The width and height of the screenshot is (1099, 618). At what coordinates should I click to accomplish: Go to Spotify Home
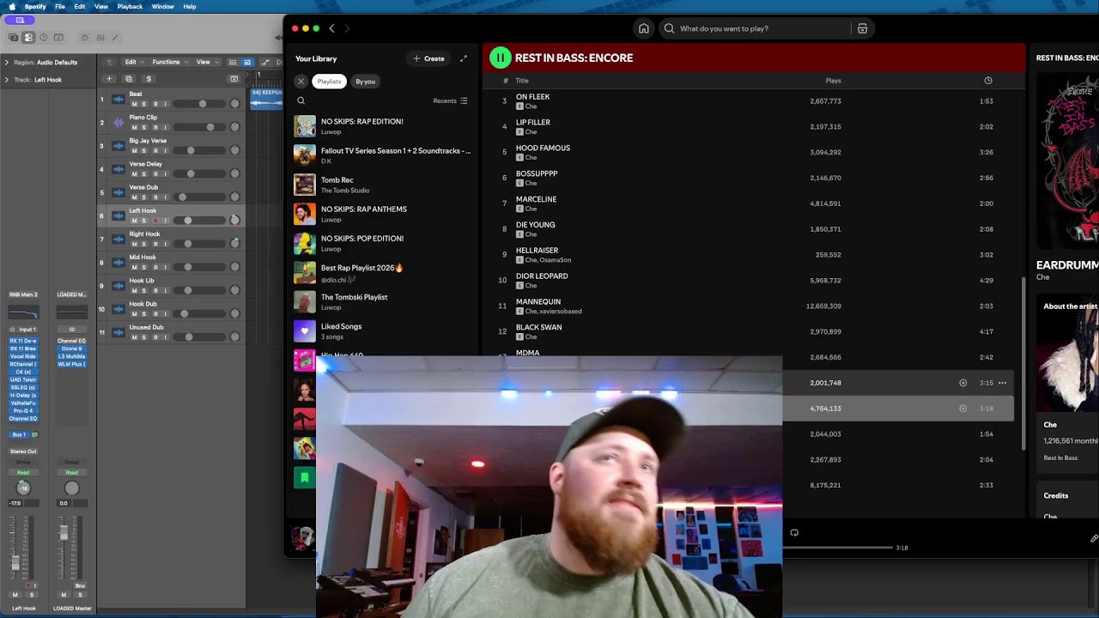(644, 28)
